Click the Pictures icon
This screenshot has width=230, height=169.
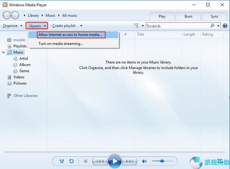[x=9, y=83]
